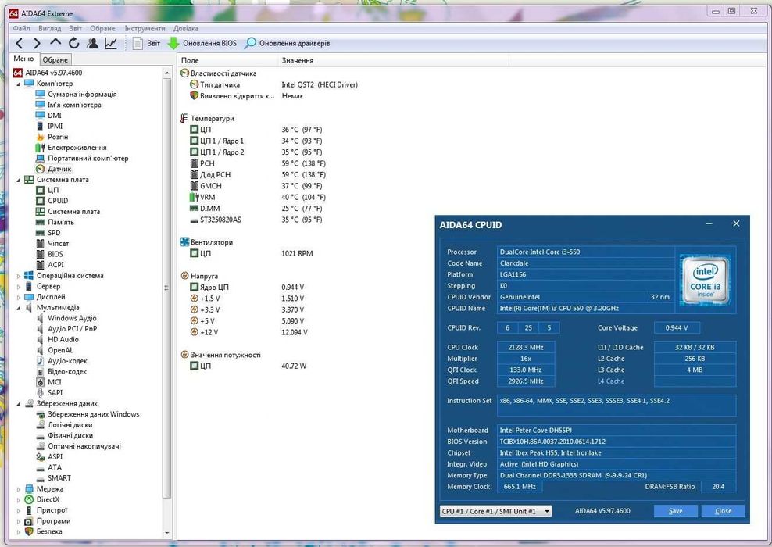
Task: Select the Аудіо-кодек tree item
Action: 62,361
